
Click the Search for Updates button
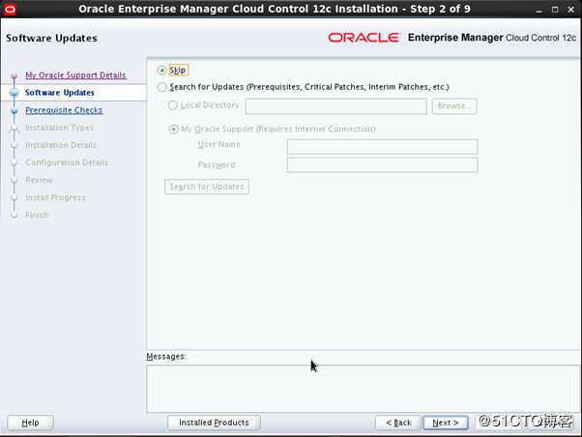click(207, 187)
